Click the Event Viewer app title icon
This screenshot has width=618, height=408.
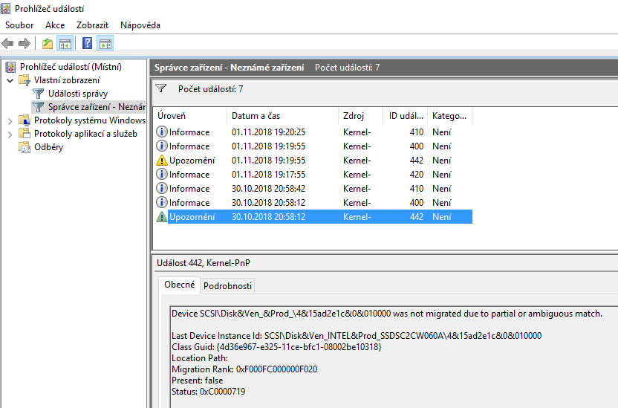click(x=5, y=9)
